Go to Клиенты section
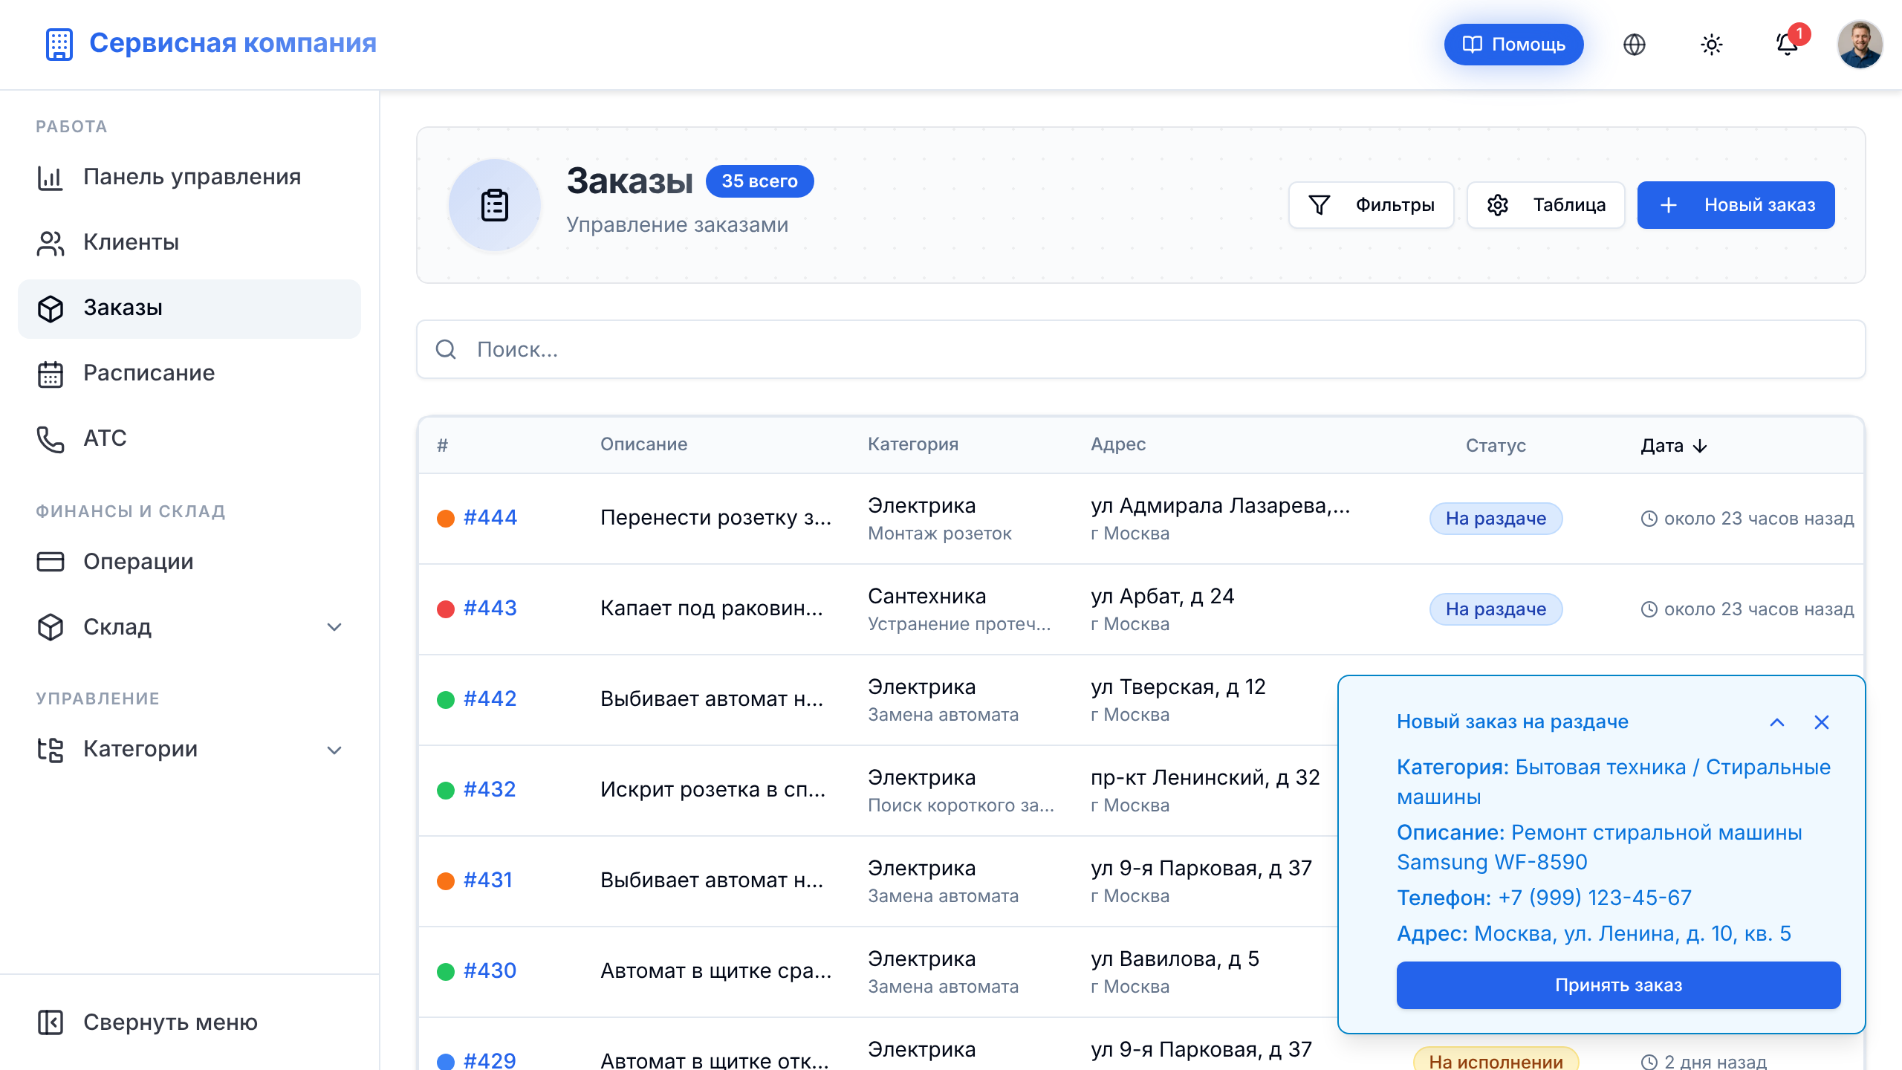 pos(189,242)
